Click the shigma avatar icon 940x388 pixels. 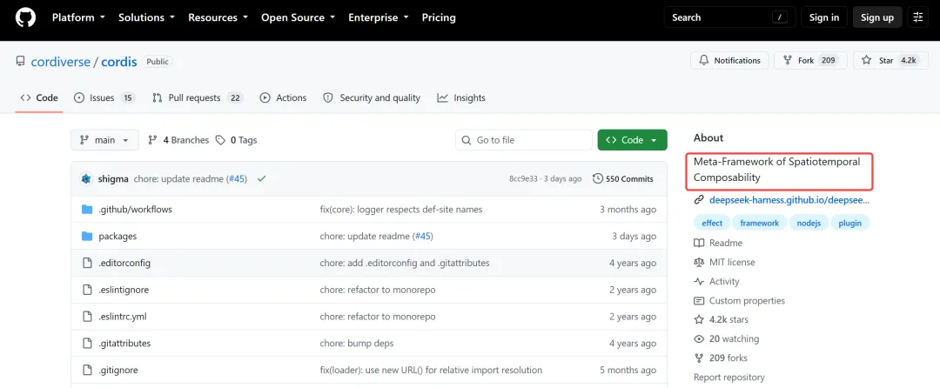(86, 178)
